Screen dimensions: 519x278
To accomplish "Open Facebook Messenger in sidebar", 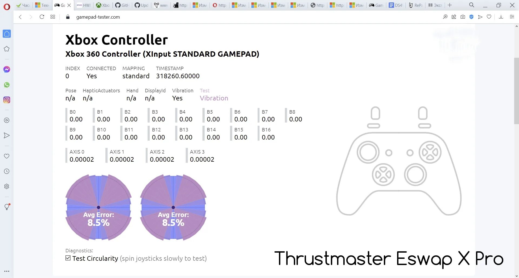I will (x=7, y=69).
